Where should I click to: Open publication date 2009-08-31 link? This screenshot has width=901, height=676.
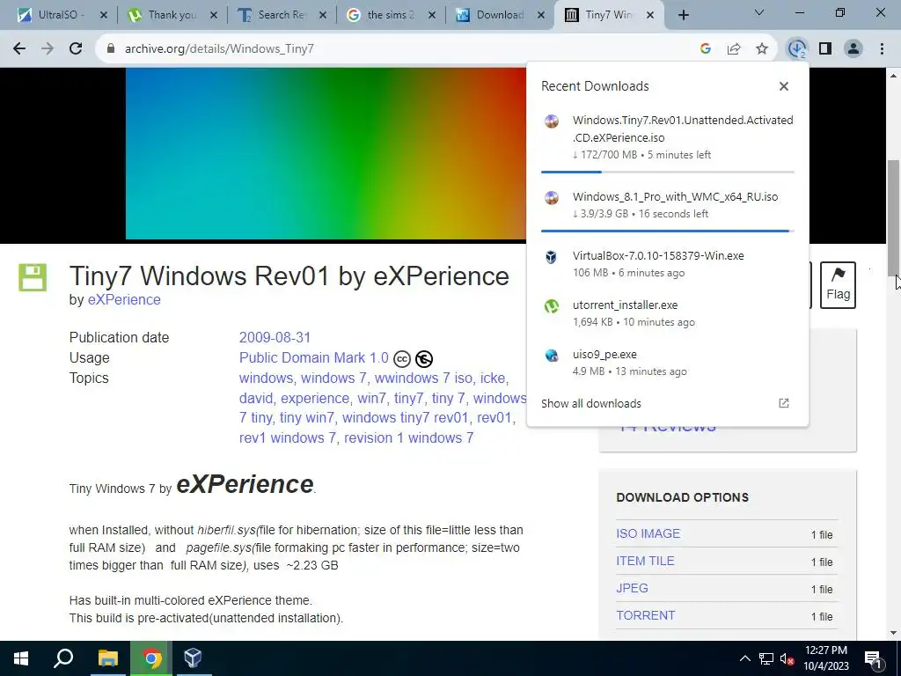(x=275, y=337)
